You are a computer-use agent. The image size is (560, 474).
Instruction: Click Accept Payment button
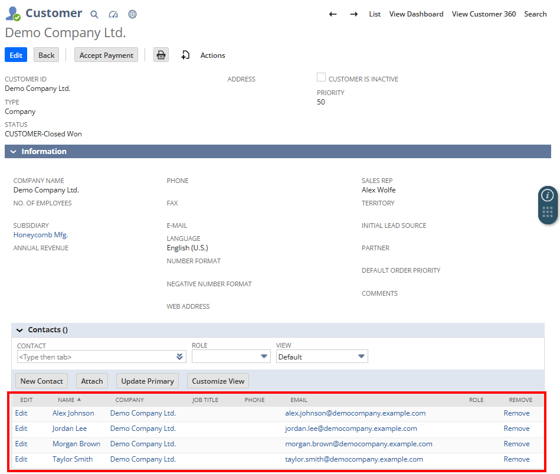click(x=106, y=55)
